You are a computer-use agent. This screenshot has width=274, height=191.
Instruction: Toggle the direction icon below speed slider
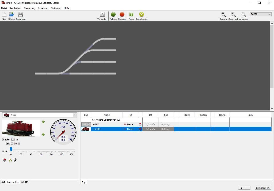[5, 160]
